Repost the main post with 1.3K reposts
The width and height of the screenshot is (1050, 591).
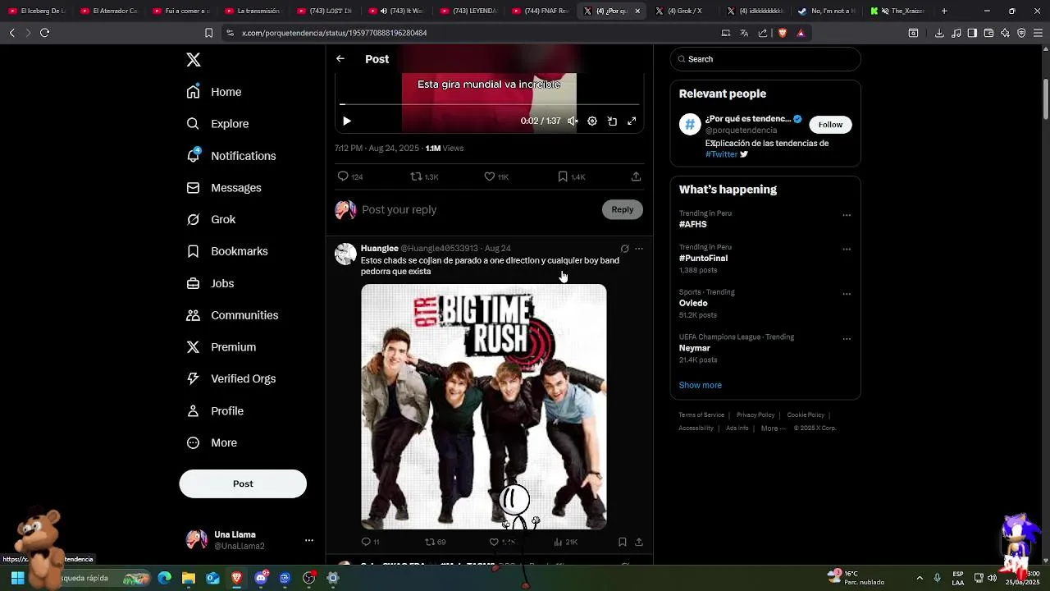(424, 176)
